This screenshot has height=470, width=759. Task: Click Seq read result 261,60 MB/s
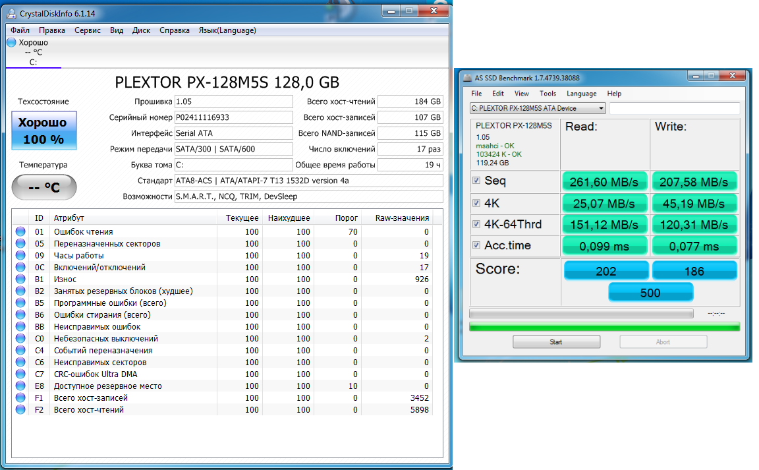click(x=604, y=182)
